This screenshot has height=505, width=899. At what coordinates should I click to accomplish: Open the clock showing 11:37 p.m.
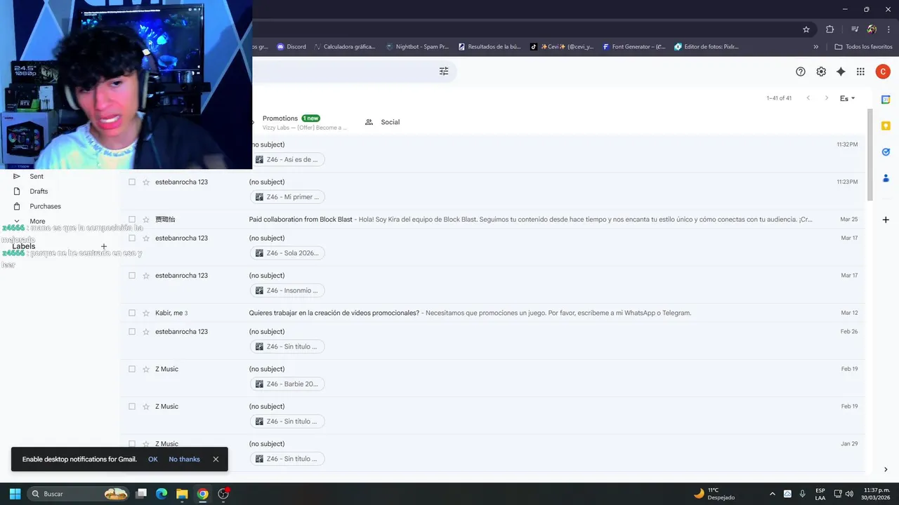pos(877,494)
